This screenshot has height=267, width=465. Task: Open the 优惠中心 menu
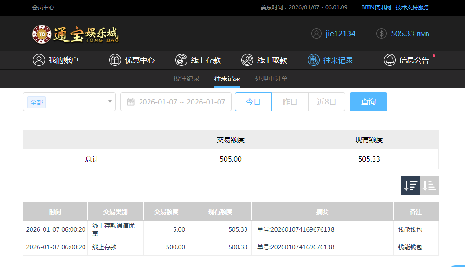tap(132, 60)
